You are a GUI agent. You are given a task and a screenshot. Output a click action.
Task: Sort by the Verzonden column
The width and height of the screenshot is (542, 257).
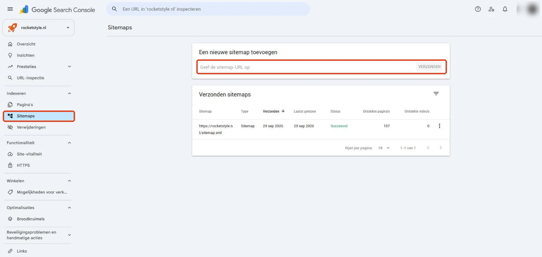click(x=274, y=111)
